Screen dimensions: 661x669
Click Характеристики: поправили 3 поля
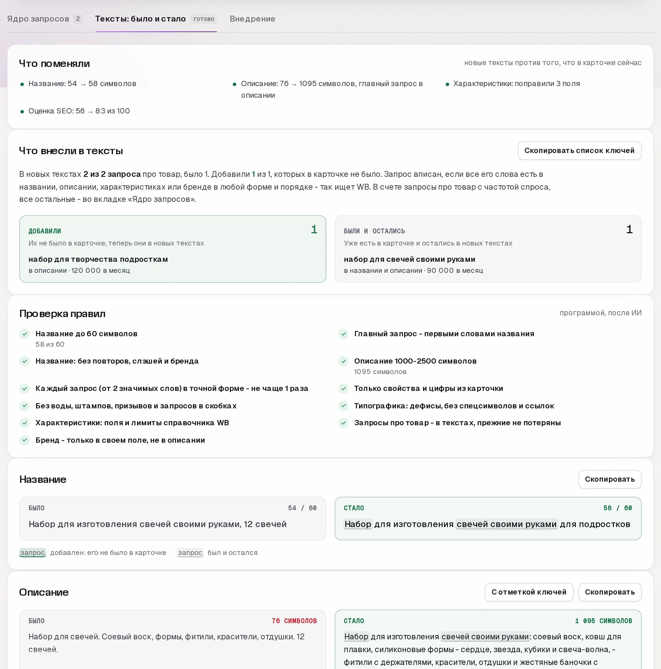coord(516,84)
